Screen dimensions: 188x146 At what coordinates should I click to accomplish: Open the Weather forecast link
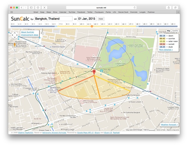click(169, 125)
